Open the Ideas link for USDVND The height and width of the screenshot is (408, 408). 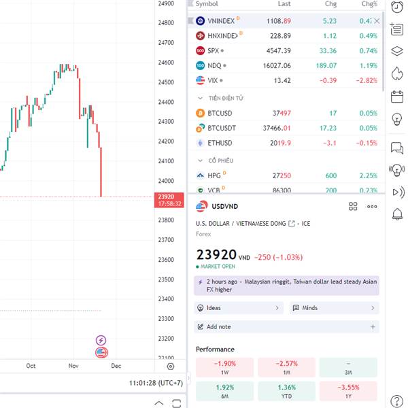point(239,308)
